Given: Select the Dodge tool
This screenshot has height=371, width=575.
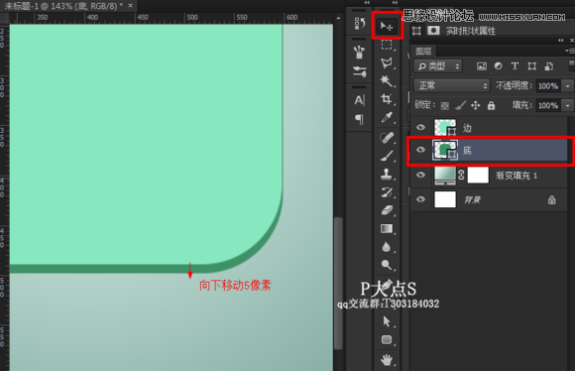Looking at the screenshot, I should [387, 265].
